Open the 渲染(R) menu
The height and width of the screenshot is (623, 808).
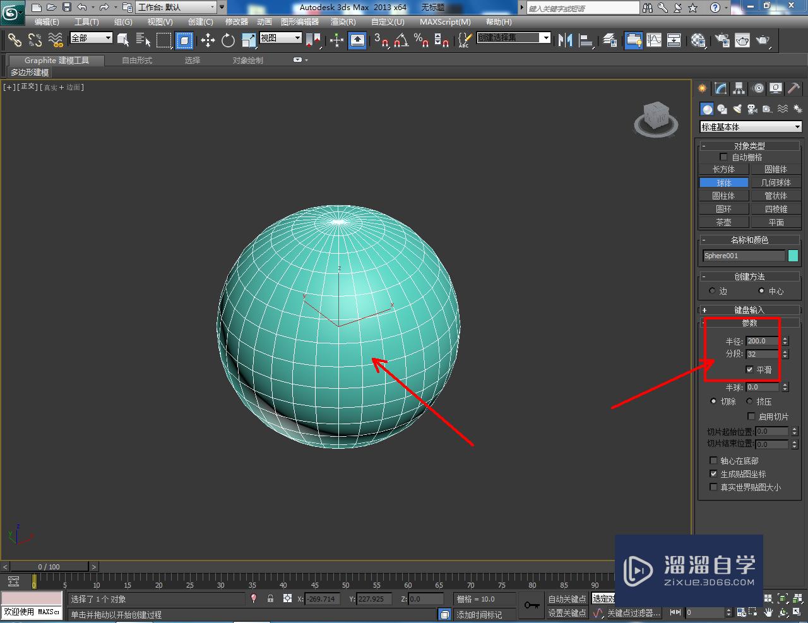click(x=343, y=22)
